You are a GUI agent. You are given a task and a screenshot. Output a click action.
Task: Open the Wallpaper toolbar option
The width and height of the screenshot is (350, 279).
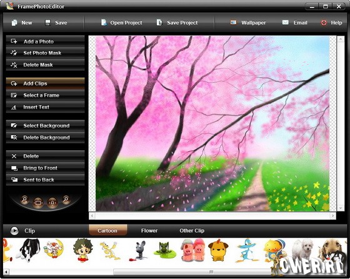(x=248, y=23)
